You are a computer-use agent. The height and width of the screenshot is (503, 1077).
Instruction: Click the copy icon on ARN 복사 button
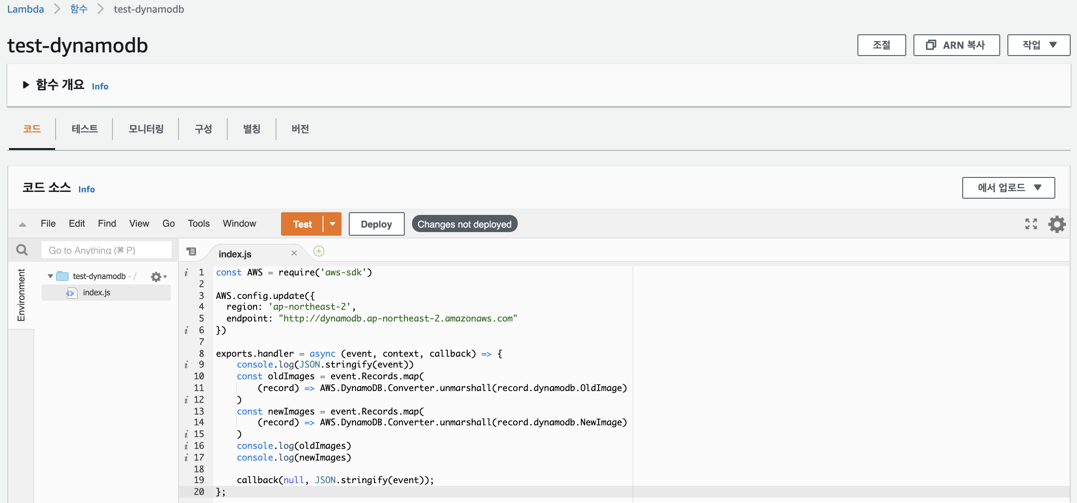[931, 45]
